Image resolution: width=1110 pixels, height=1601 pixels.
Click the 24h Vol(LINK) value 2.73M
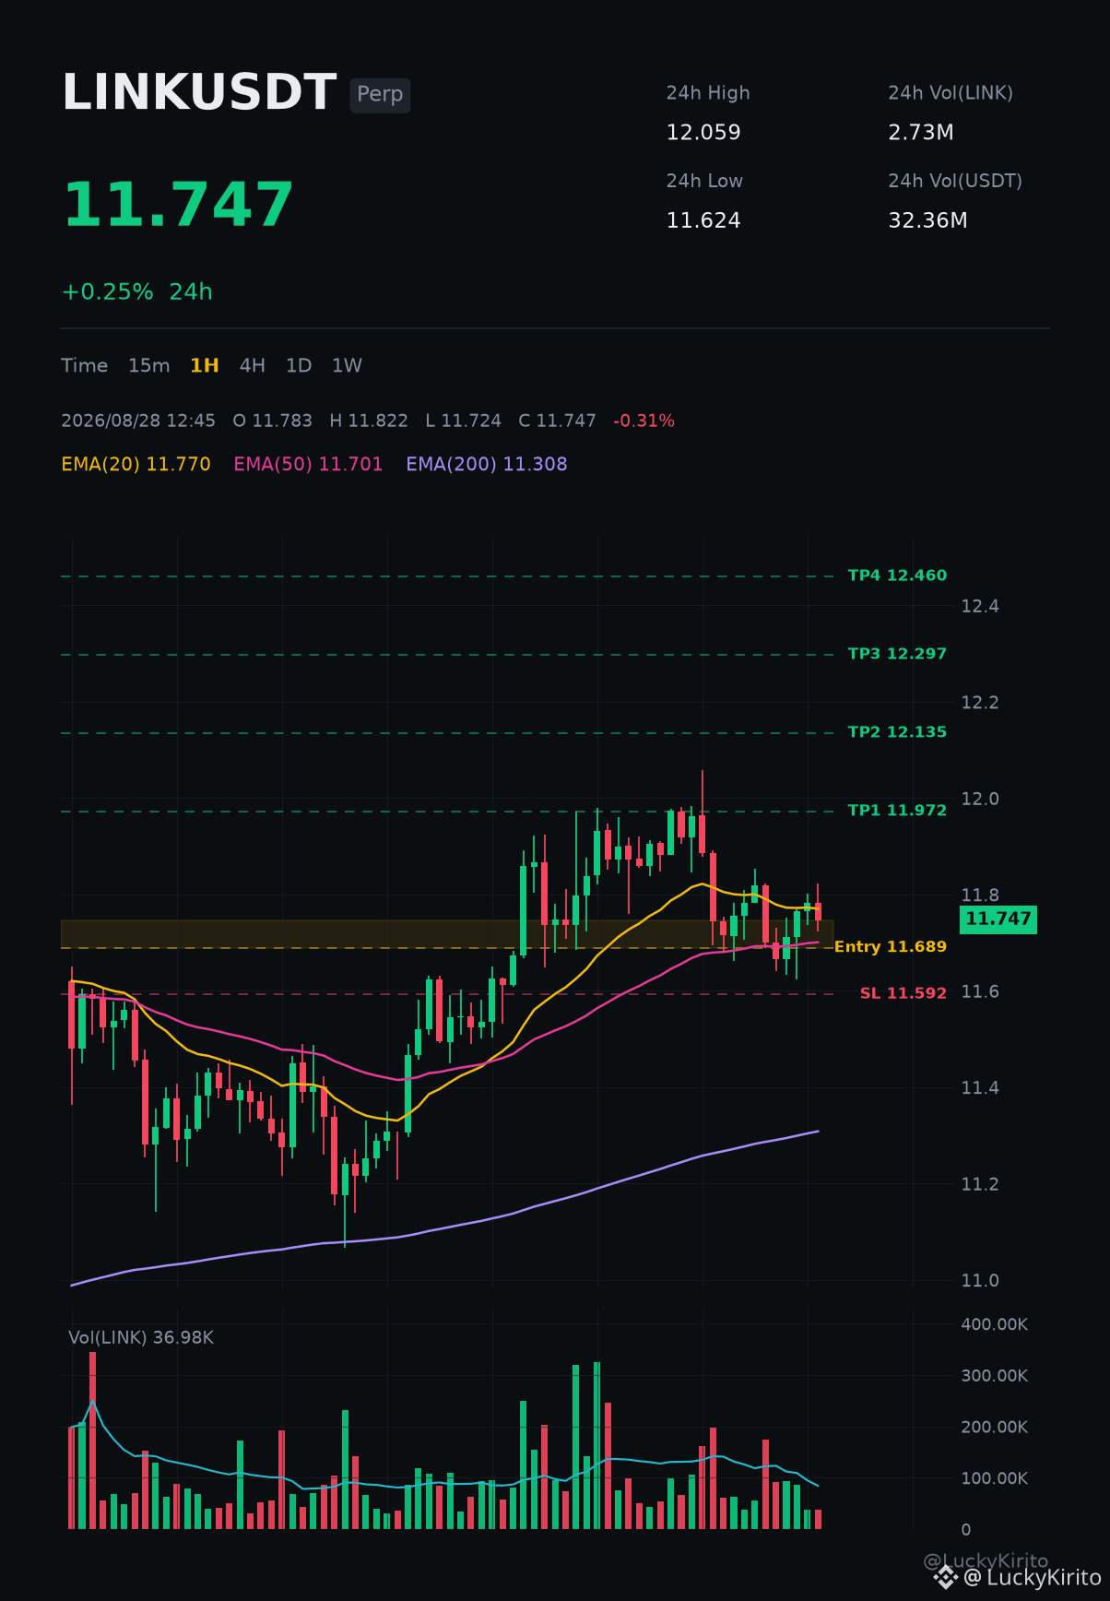pos(921,133)
